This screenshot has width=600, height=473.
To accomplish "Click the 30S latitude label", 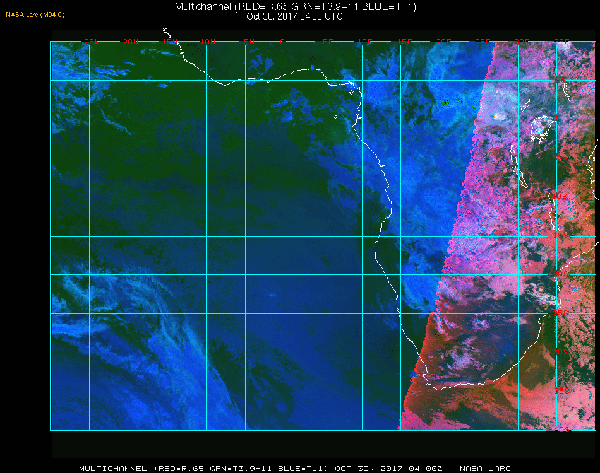I will pyautogui.click(x=561, y=352).
